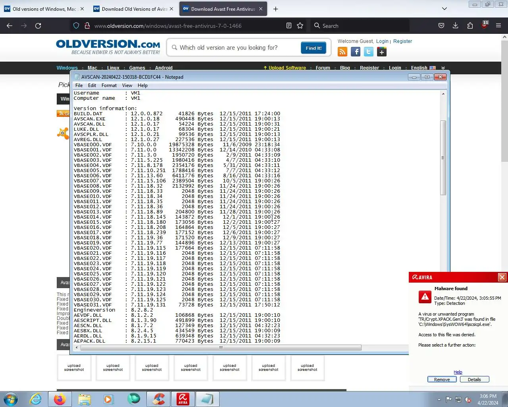Open the Help menu in Notepad
This screenshot has height=407, width=508.
[x=142, y=85]
